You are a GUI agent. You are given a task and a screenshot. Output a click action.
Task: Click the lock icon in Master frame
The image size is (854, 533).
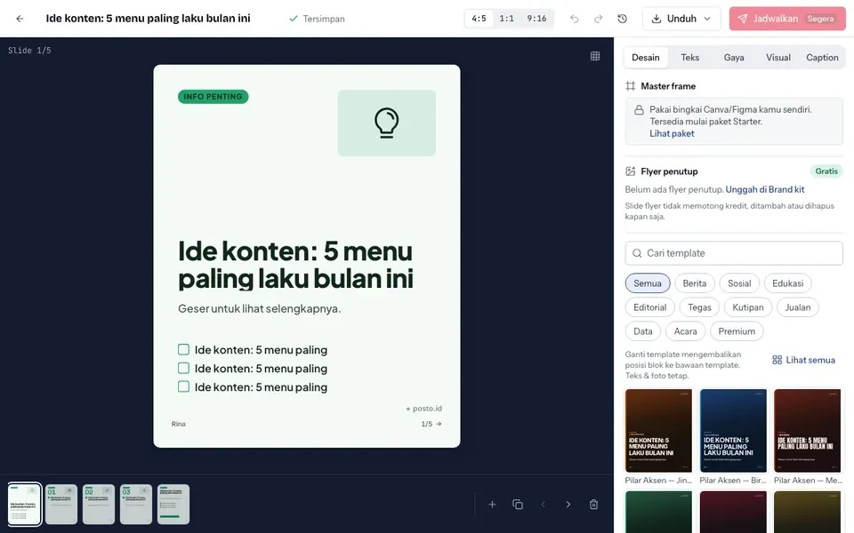coord(639,110)
